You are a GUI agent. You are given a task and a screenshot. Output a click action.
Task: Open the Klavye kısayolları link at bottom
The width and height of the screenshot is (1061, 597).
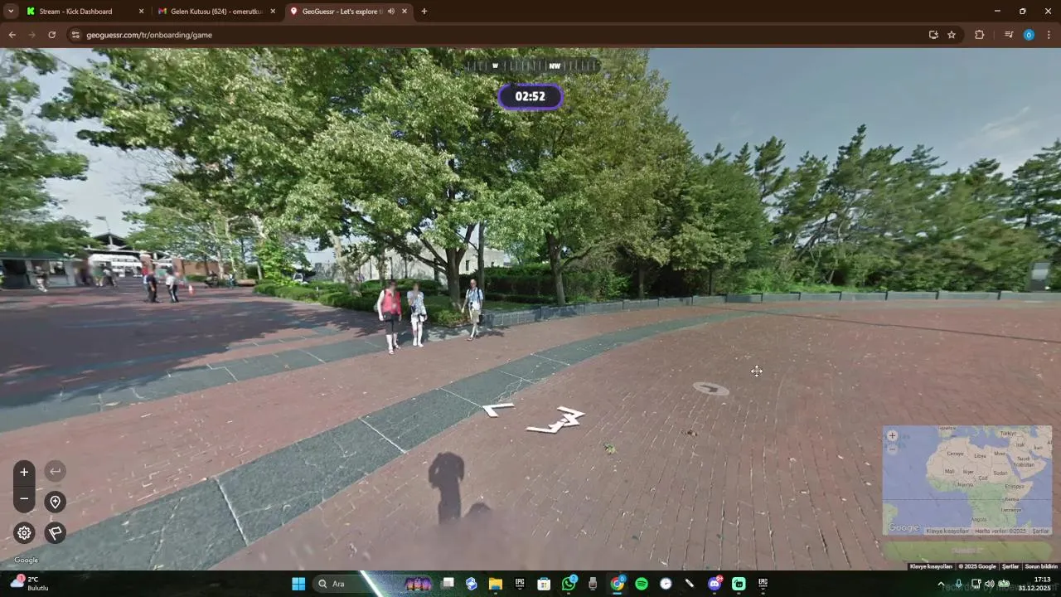pos(931,566)
